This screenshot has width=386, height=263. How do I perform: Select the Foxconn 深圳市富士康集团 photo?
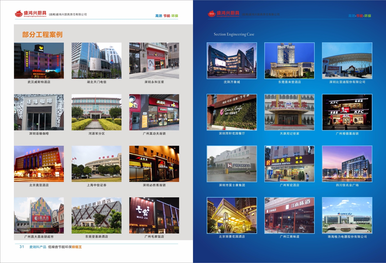pyautogui.click(x=232, y=164)
